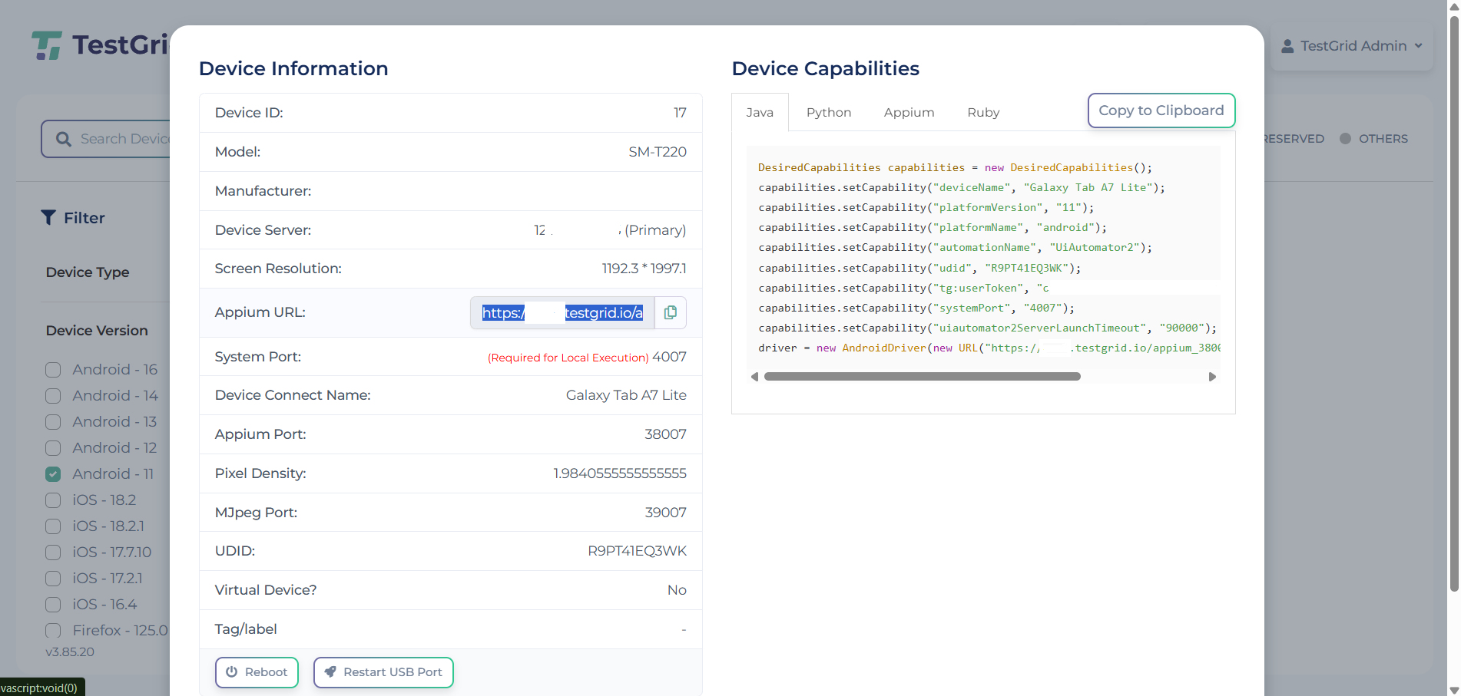
Task: Toggle the iOS - 16.4 checkbox
Action: coord(53,605)
